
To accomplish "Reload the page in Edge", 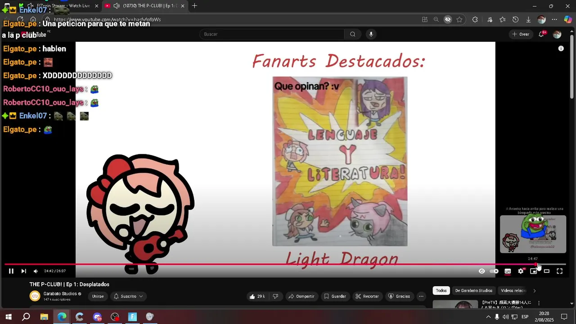I will (20, 19).
